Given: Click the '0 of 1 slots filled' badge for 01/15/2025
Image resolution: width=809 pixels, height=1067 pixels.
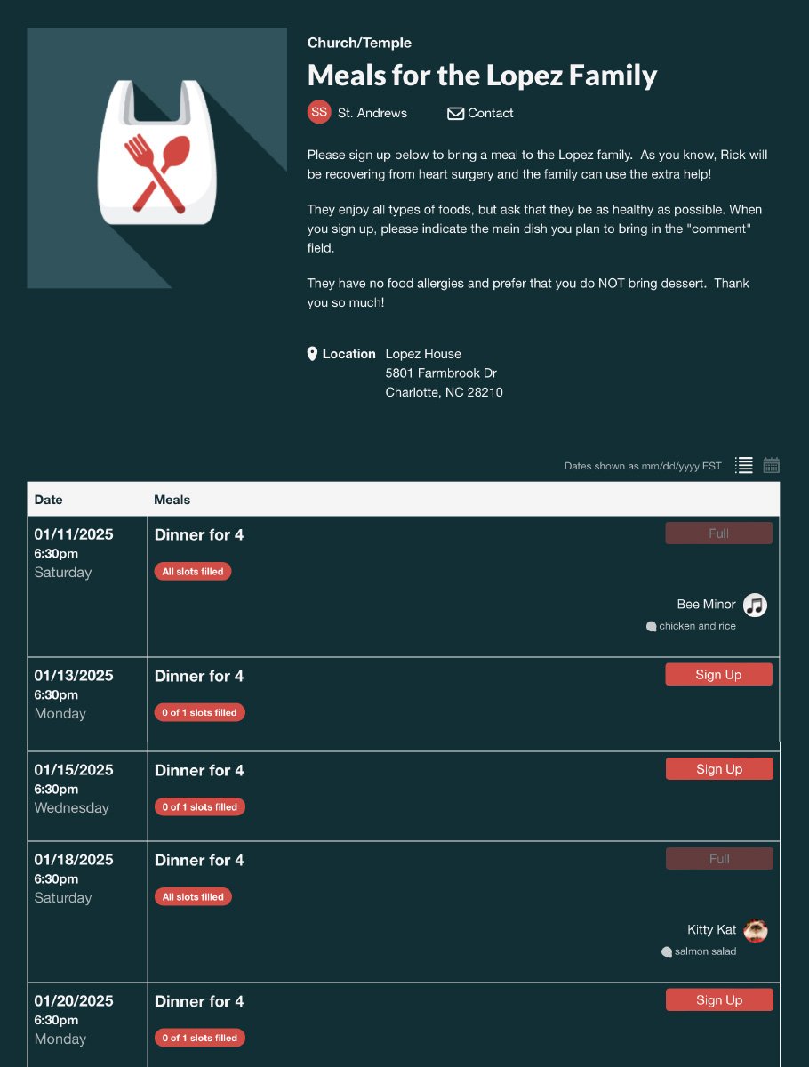Looking at the screenshot, I should [x=200, y=807].
